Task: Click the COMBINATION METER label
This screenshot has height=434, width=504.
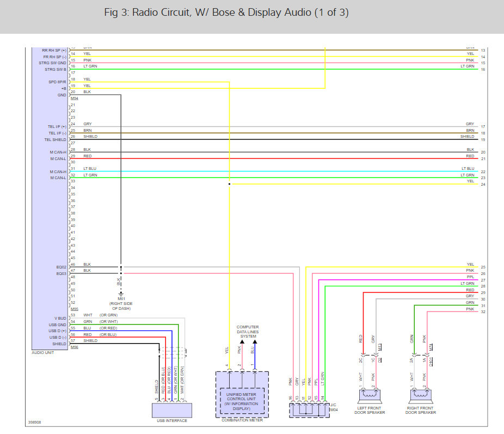Action: pos(242,420)
